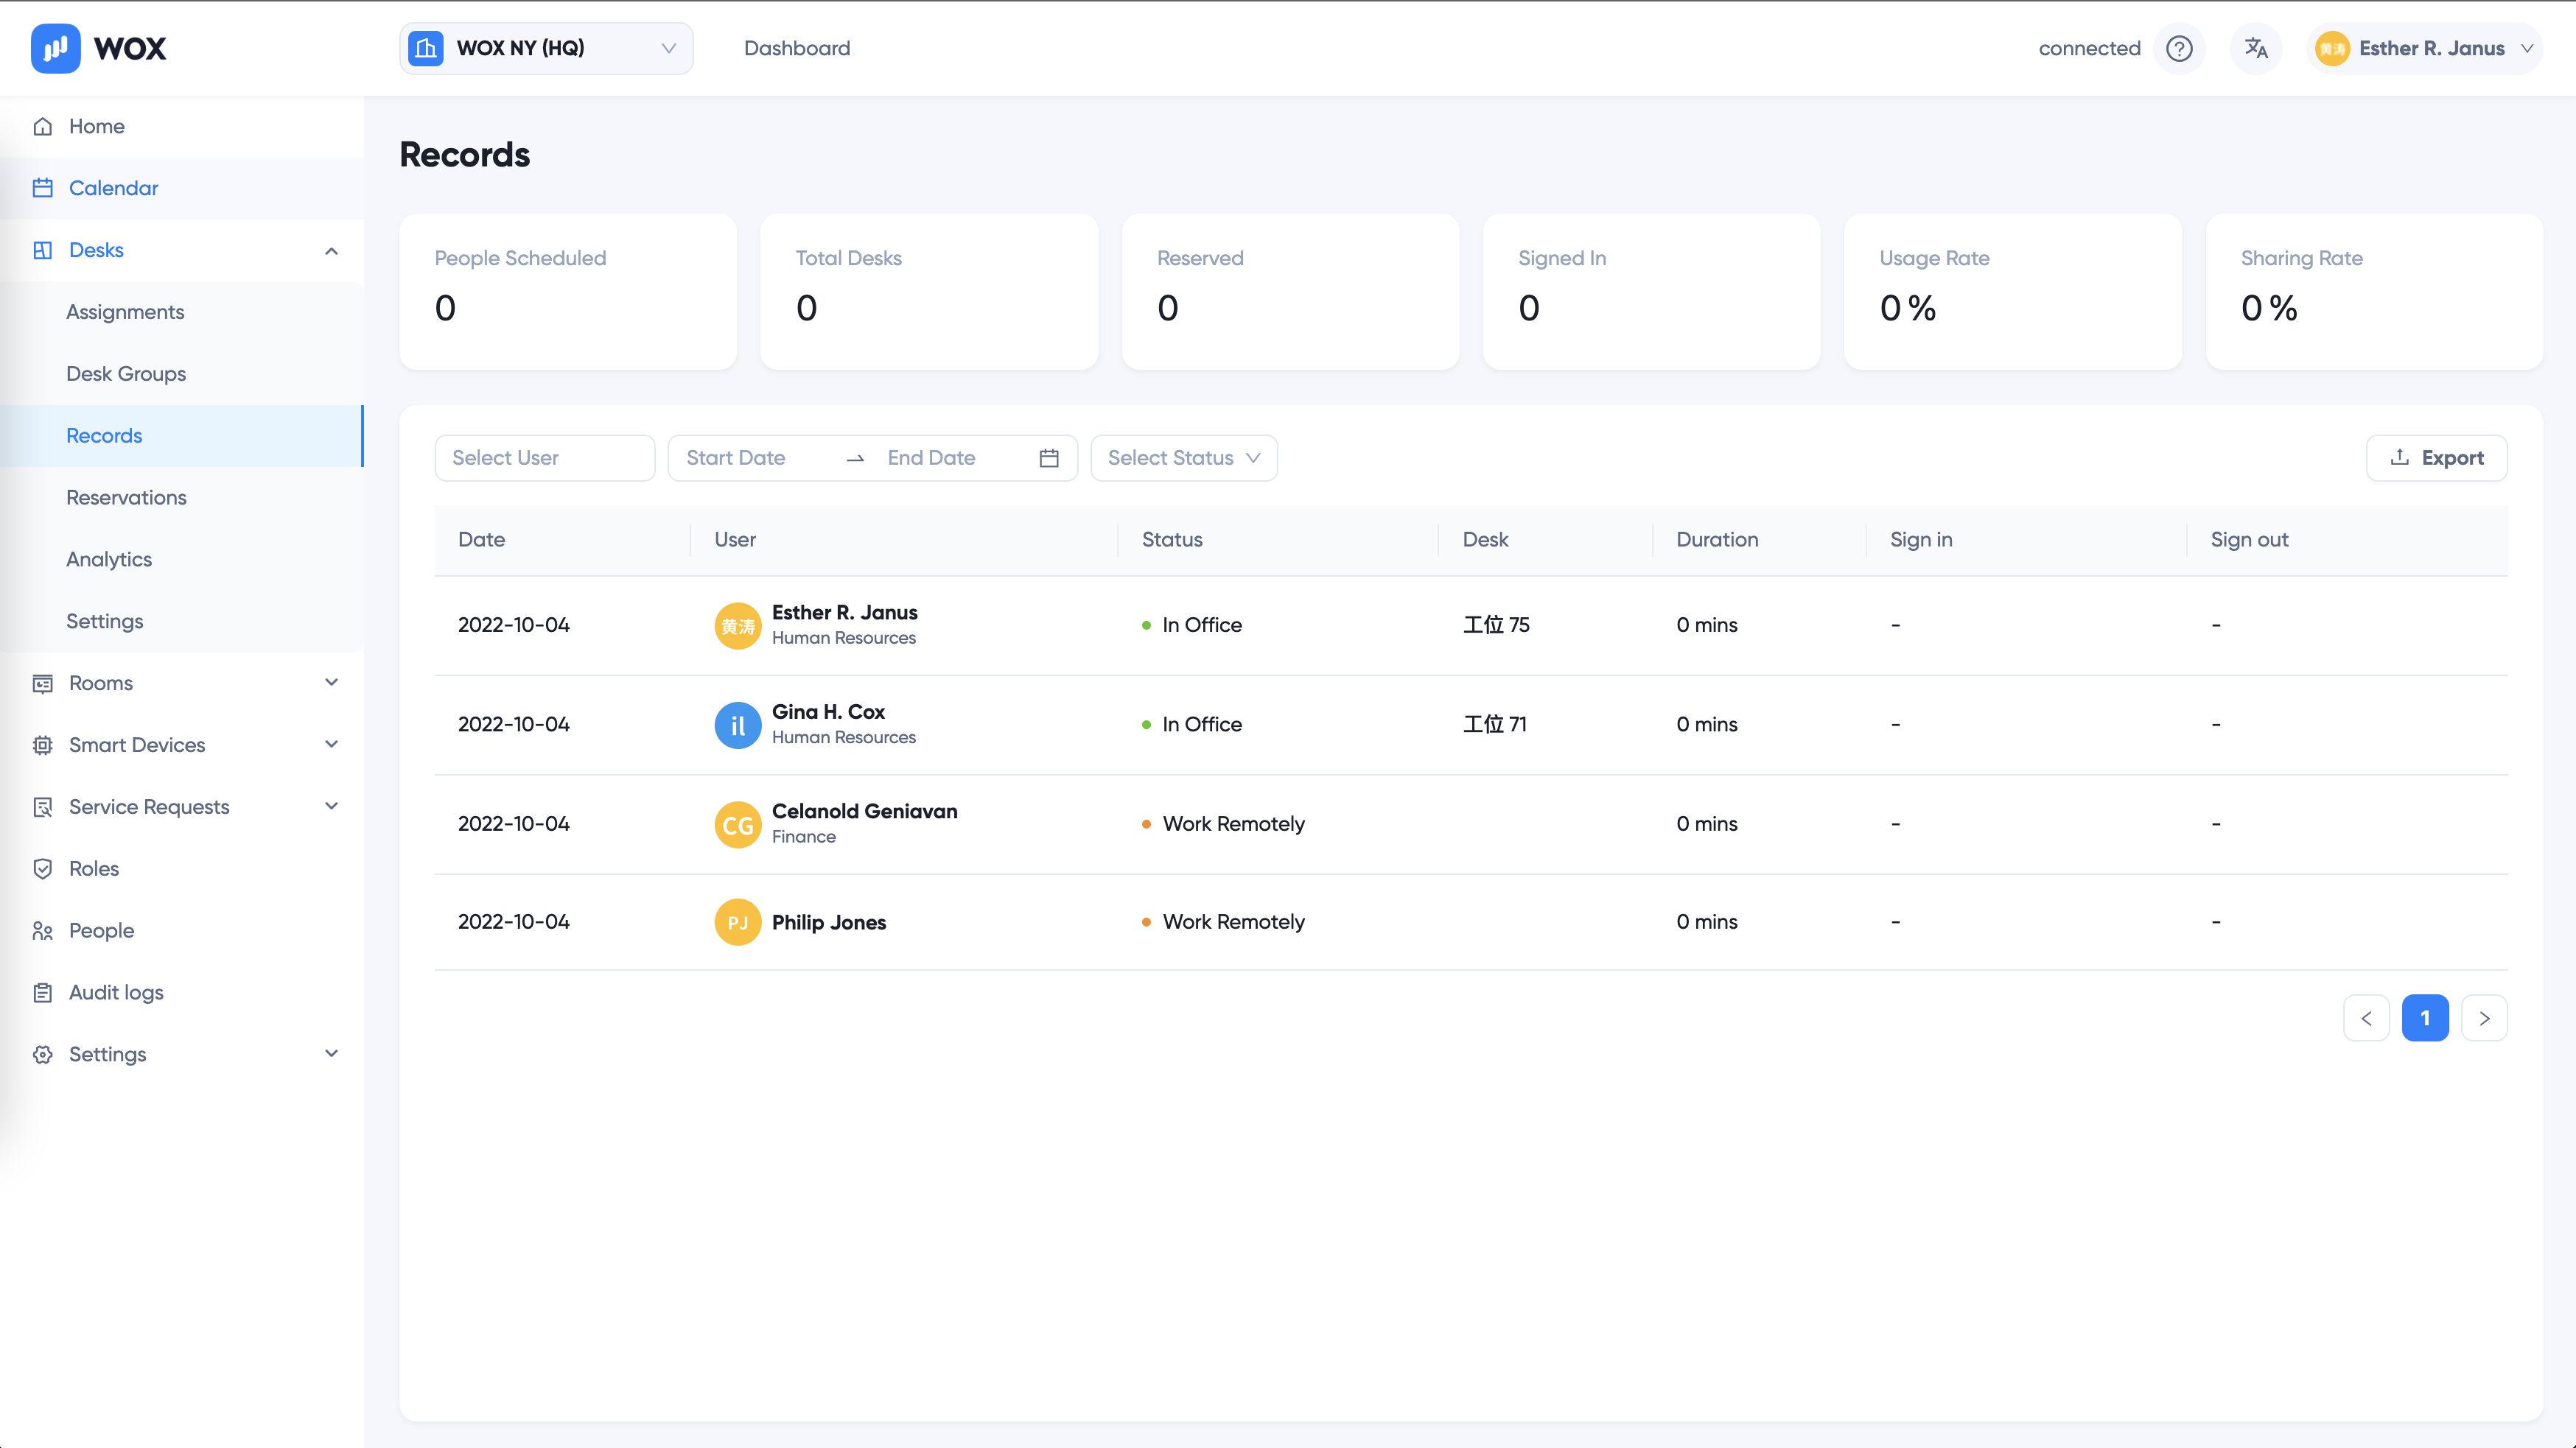Image resolution: width=2576 pixels, height=1448 pixels.
Task: Click the upload icon on Export button
Action: 2399,457
